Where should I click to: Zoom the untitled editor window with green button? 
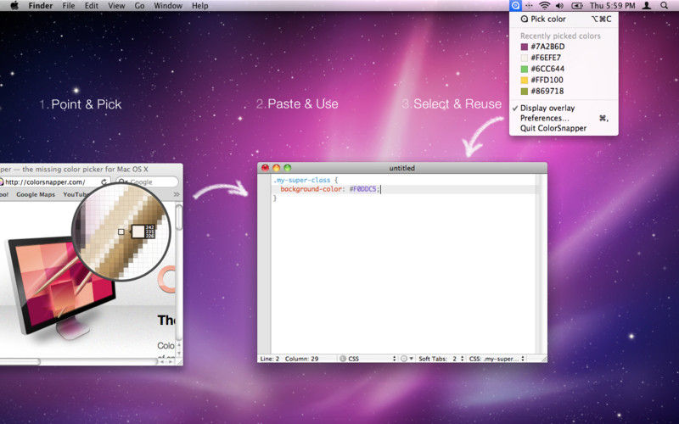pyautogui.click(x=288, y=168)
